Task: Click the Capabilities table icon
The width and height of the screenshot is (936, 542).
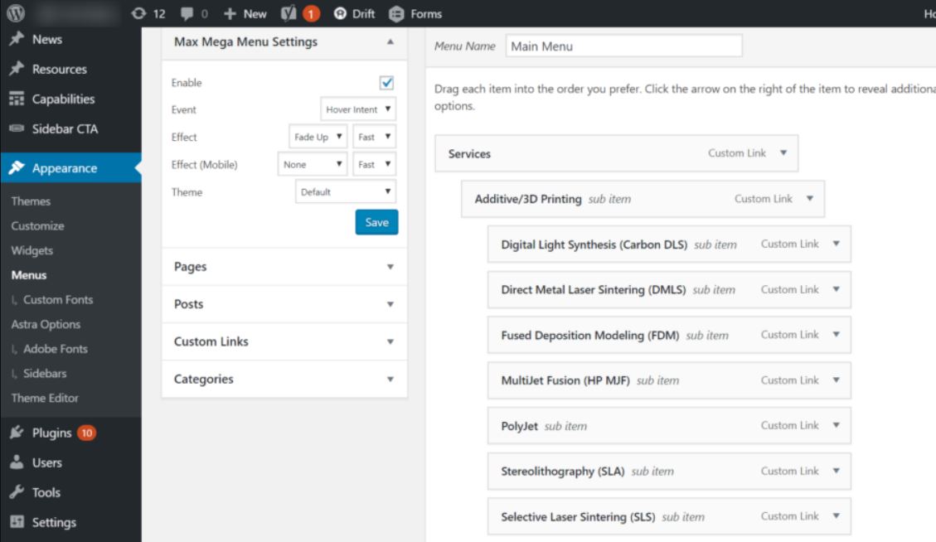Action: pyautogui.click(x=17, y=99)
